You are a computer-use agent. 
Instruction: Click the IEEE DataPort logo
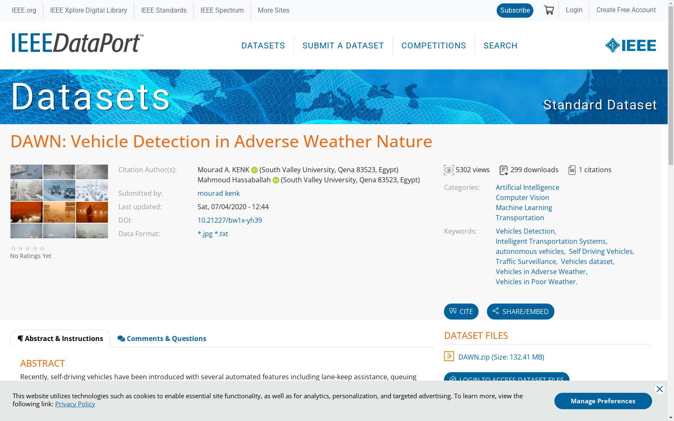click(78, 43)
